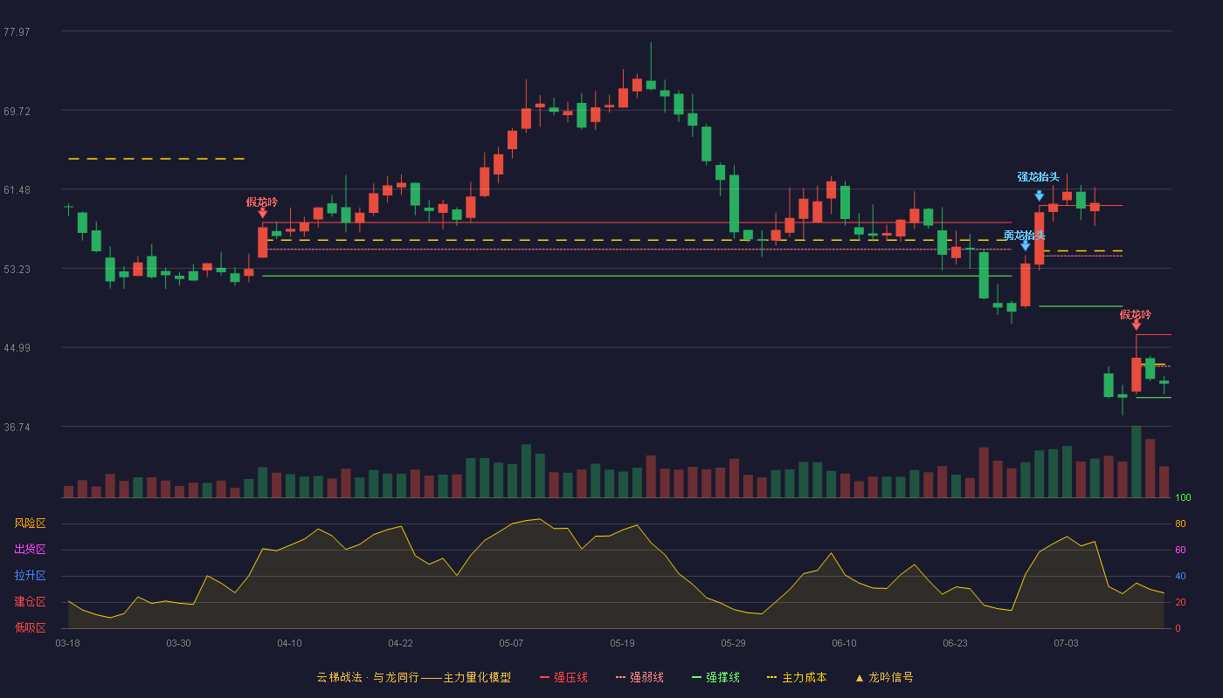Hide the 强撑线 green legend series
Image resolution: width=1223 pixels, height=698 pixels.
pyautogui.click(x=715, y=678)
